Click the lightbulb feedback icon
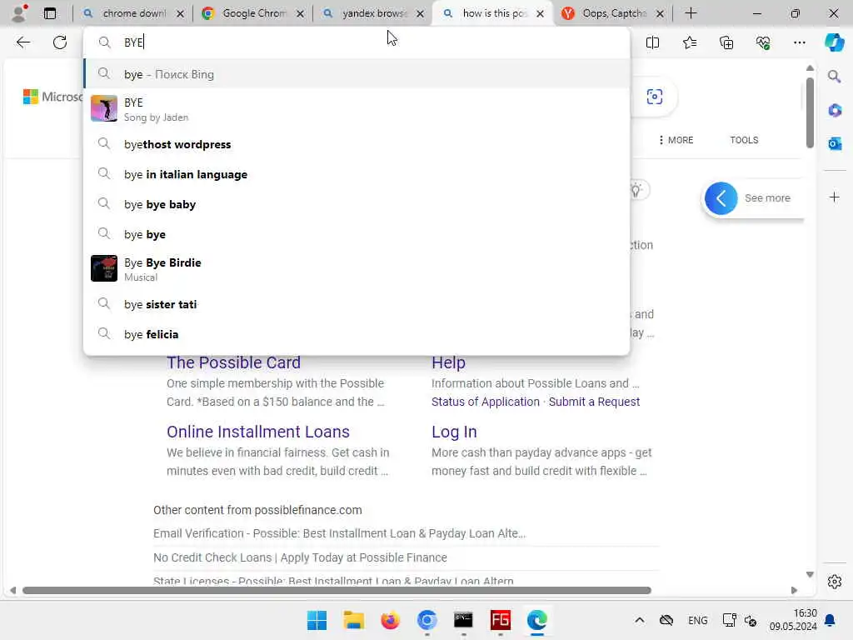 coord(636,190)
